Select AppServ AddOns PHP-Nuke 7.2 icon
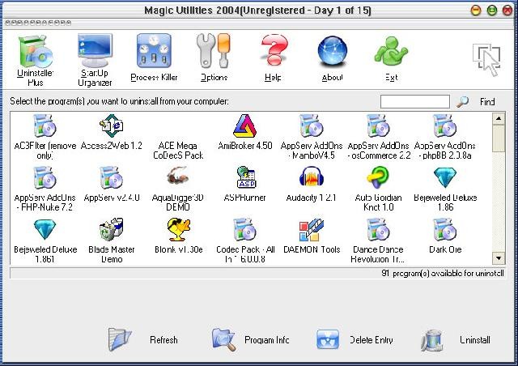Image resolution: width=518 pixels, height=366 pixels. [x=45, y=177]
